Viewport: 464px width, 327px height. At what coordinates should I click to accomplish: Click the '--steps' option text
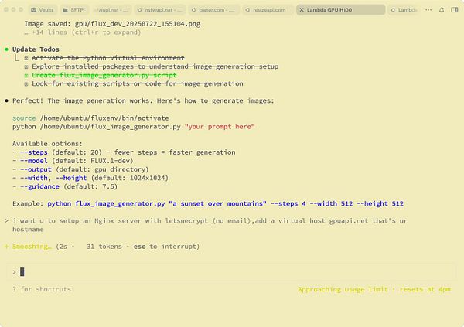34,152
